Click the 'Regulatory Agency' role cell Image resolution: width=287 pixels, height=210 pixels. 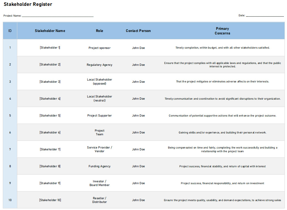coord(100,65)
